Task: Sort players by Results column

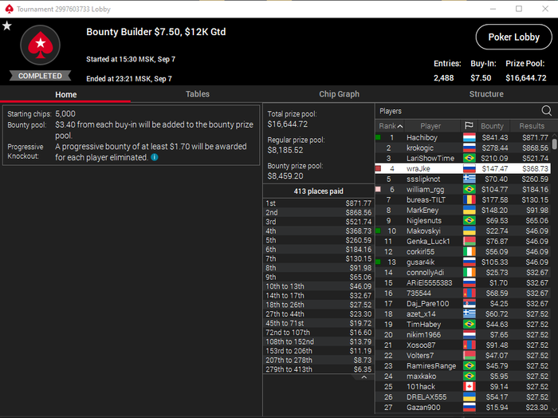Action: coord(532,126)
